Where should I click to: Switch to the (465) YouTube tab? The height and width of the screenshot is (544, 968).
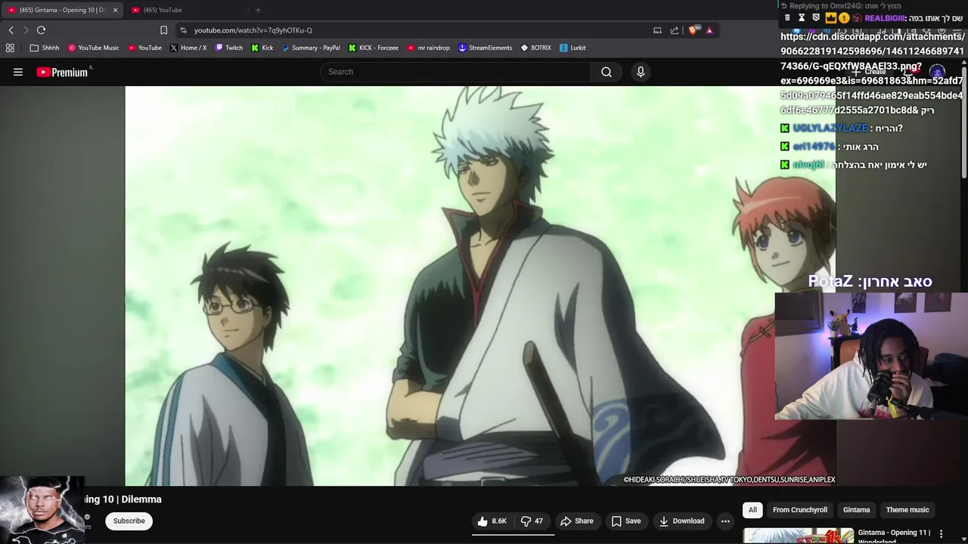pos(163,10)
